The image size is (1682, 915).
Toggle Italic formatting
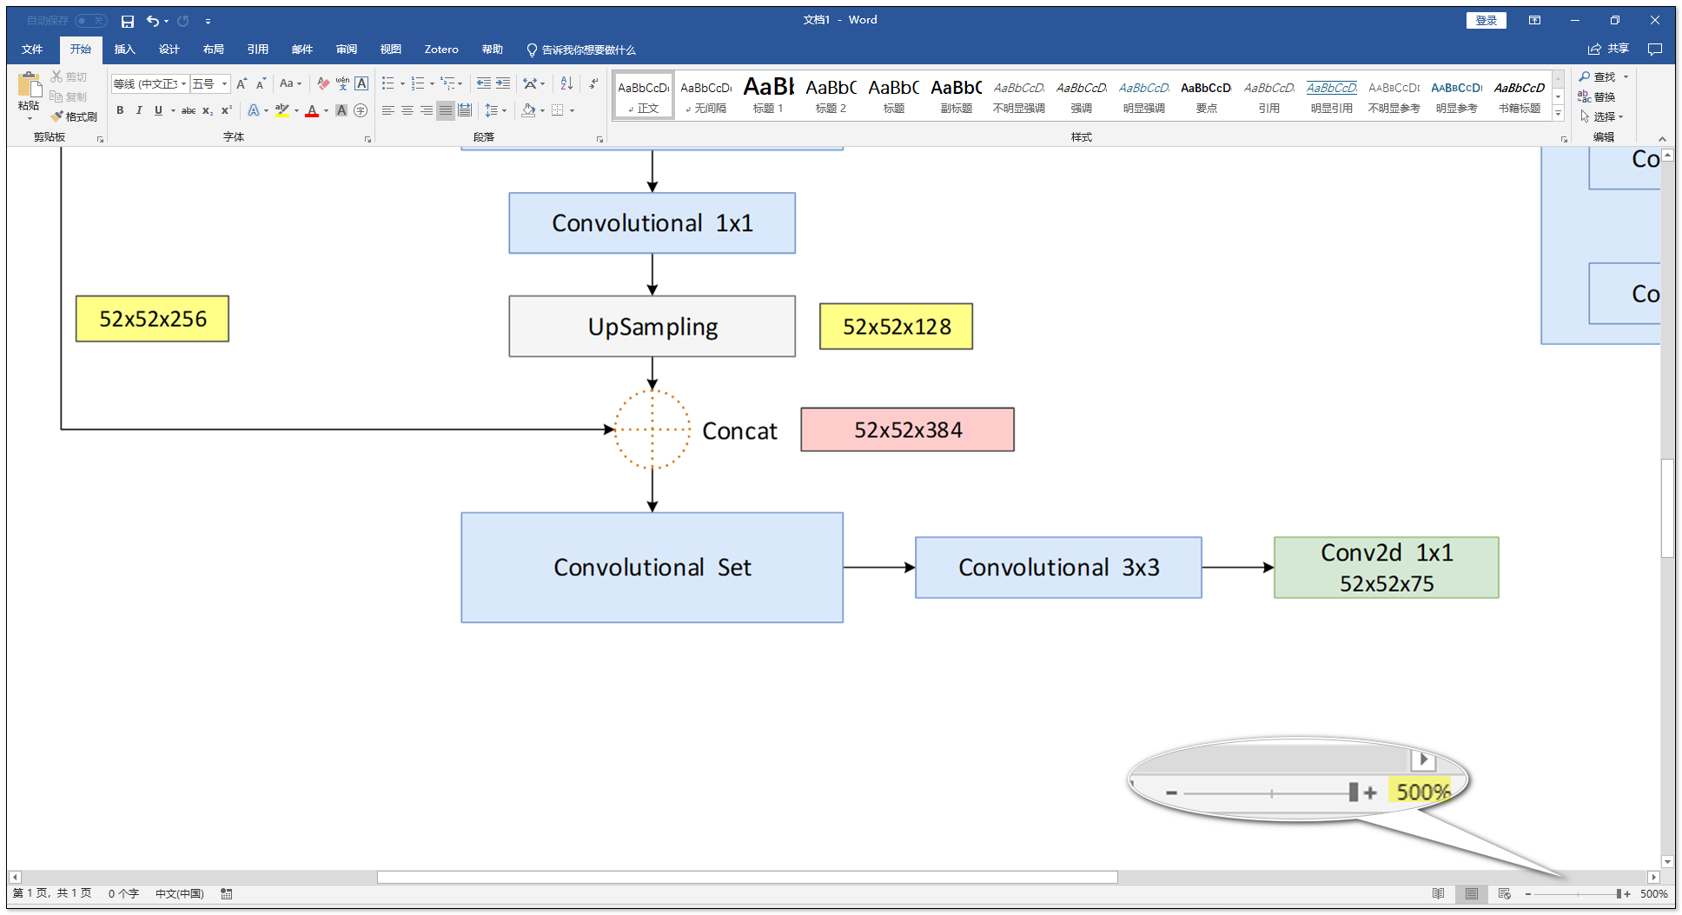[139, 110]
